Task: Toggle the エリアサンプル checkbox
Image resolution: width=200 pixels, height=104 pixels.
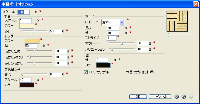Action: click(86, 72)
